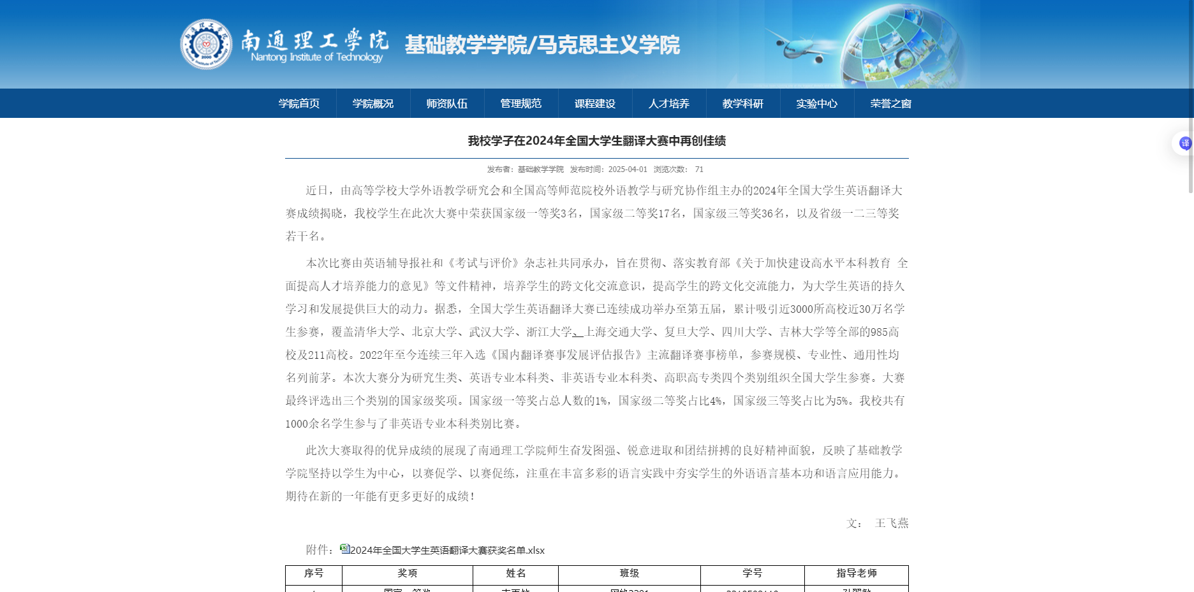Open the 学院首页 menu item

(x=299, y=104)
